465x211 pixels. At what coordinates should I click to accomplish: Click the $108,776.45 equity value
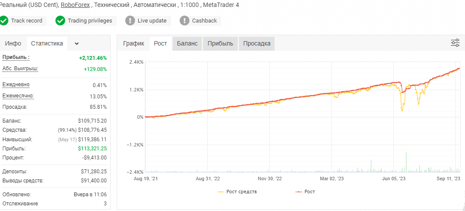pyautogui.click(x=92, y=130)
